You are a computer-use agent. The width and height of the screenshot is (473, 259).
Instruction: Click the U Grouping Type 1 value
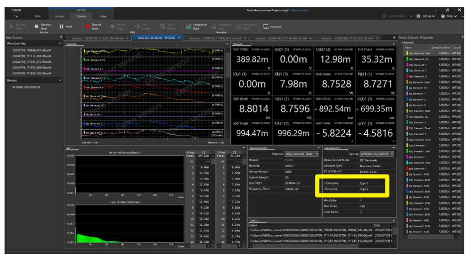pyautogui.click(x=364, y=183)
